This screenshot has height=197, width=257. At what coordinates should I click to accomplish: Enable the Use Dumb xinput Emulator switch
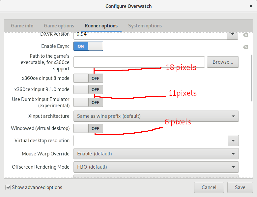pos(88,102)
